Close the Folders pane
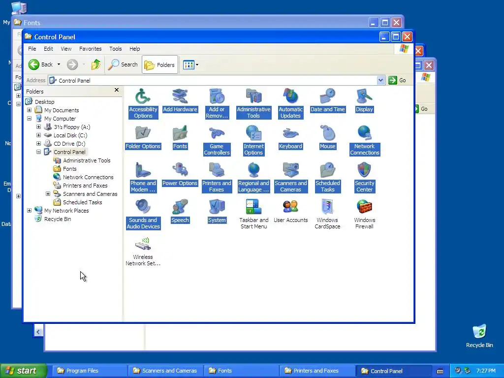This screenshot has width=504, height=378. (117, 90)
